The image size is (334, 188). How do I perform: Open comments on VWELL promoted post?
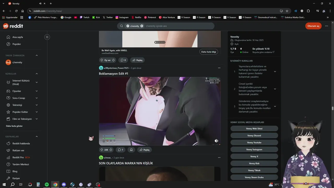click(123, 60)
